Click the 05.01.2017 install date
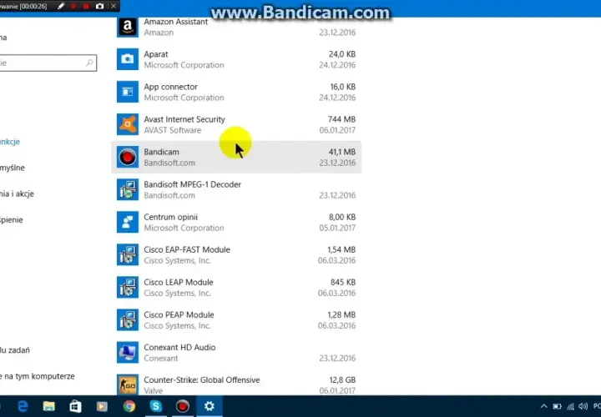Image resolution: width=601 pixels, height=417 pixels. (x=337, y=228)
